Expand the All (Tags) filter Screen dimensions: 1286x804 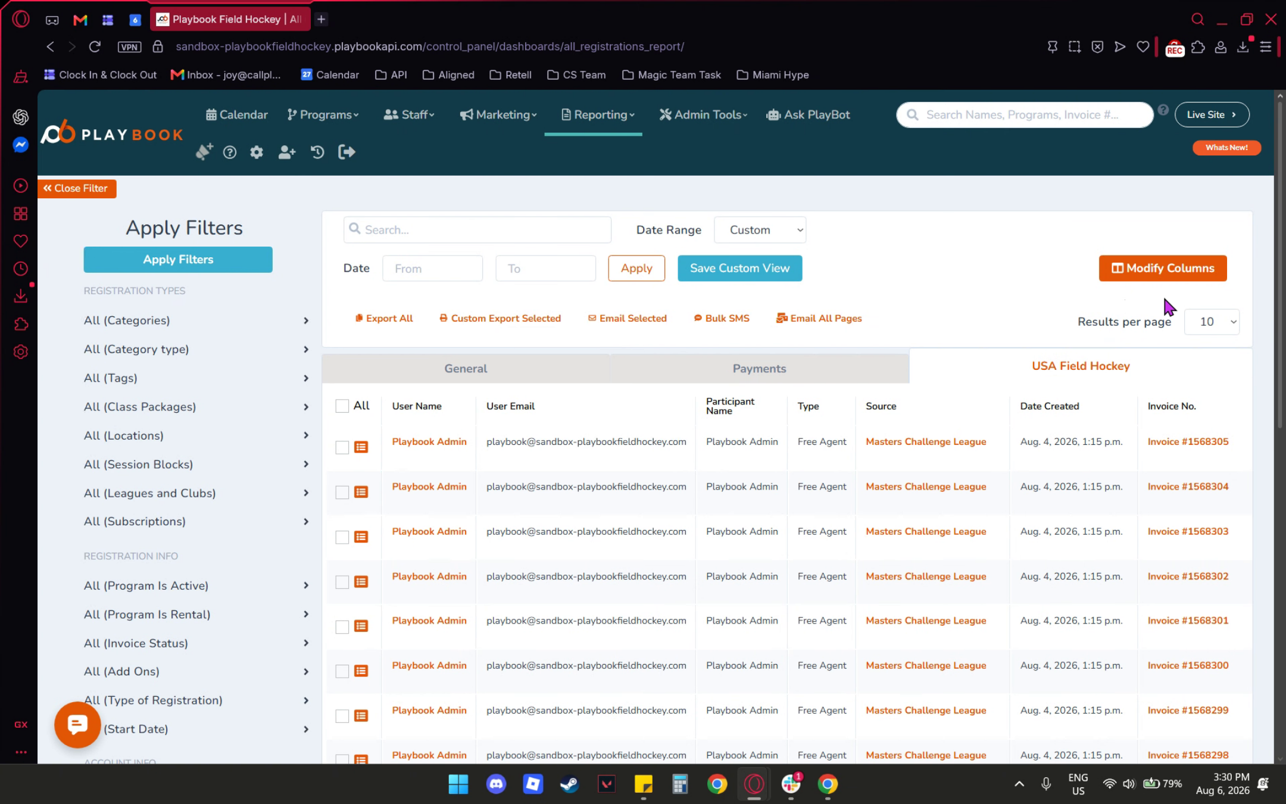(x=196, y=378)
